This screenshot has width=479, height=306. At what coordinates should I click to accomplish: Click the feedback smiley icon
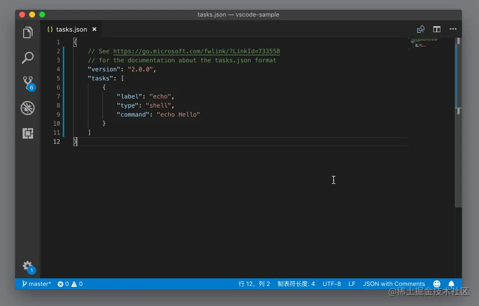coord(437,284)
